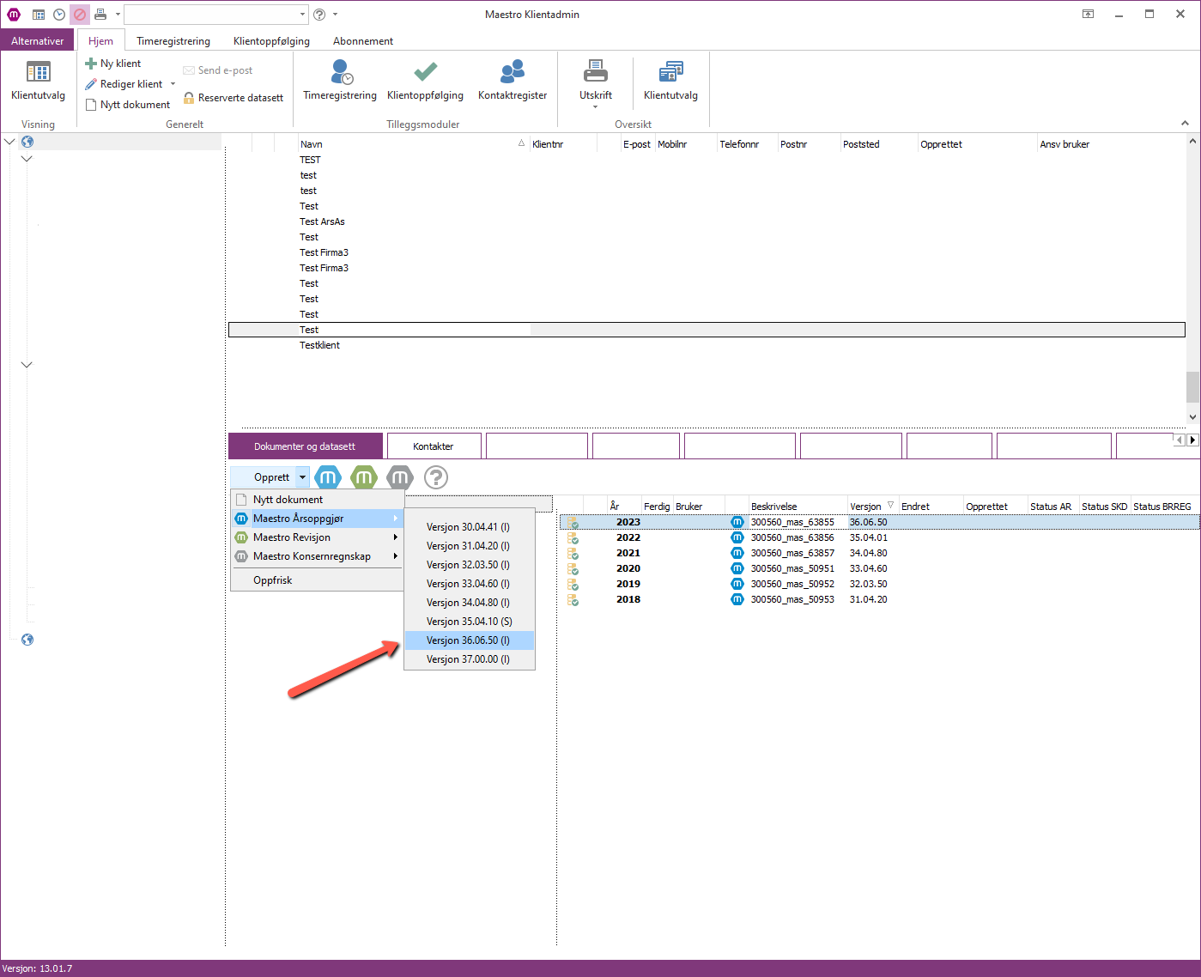This screenshot has width=1201, height=977.
Task: Open Klientoppfølging checkmark module icon
Action: [425, 82]
